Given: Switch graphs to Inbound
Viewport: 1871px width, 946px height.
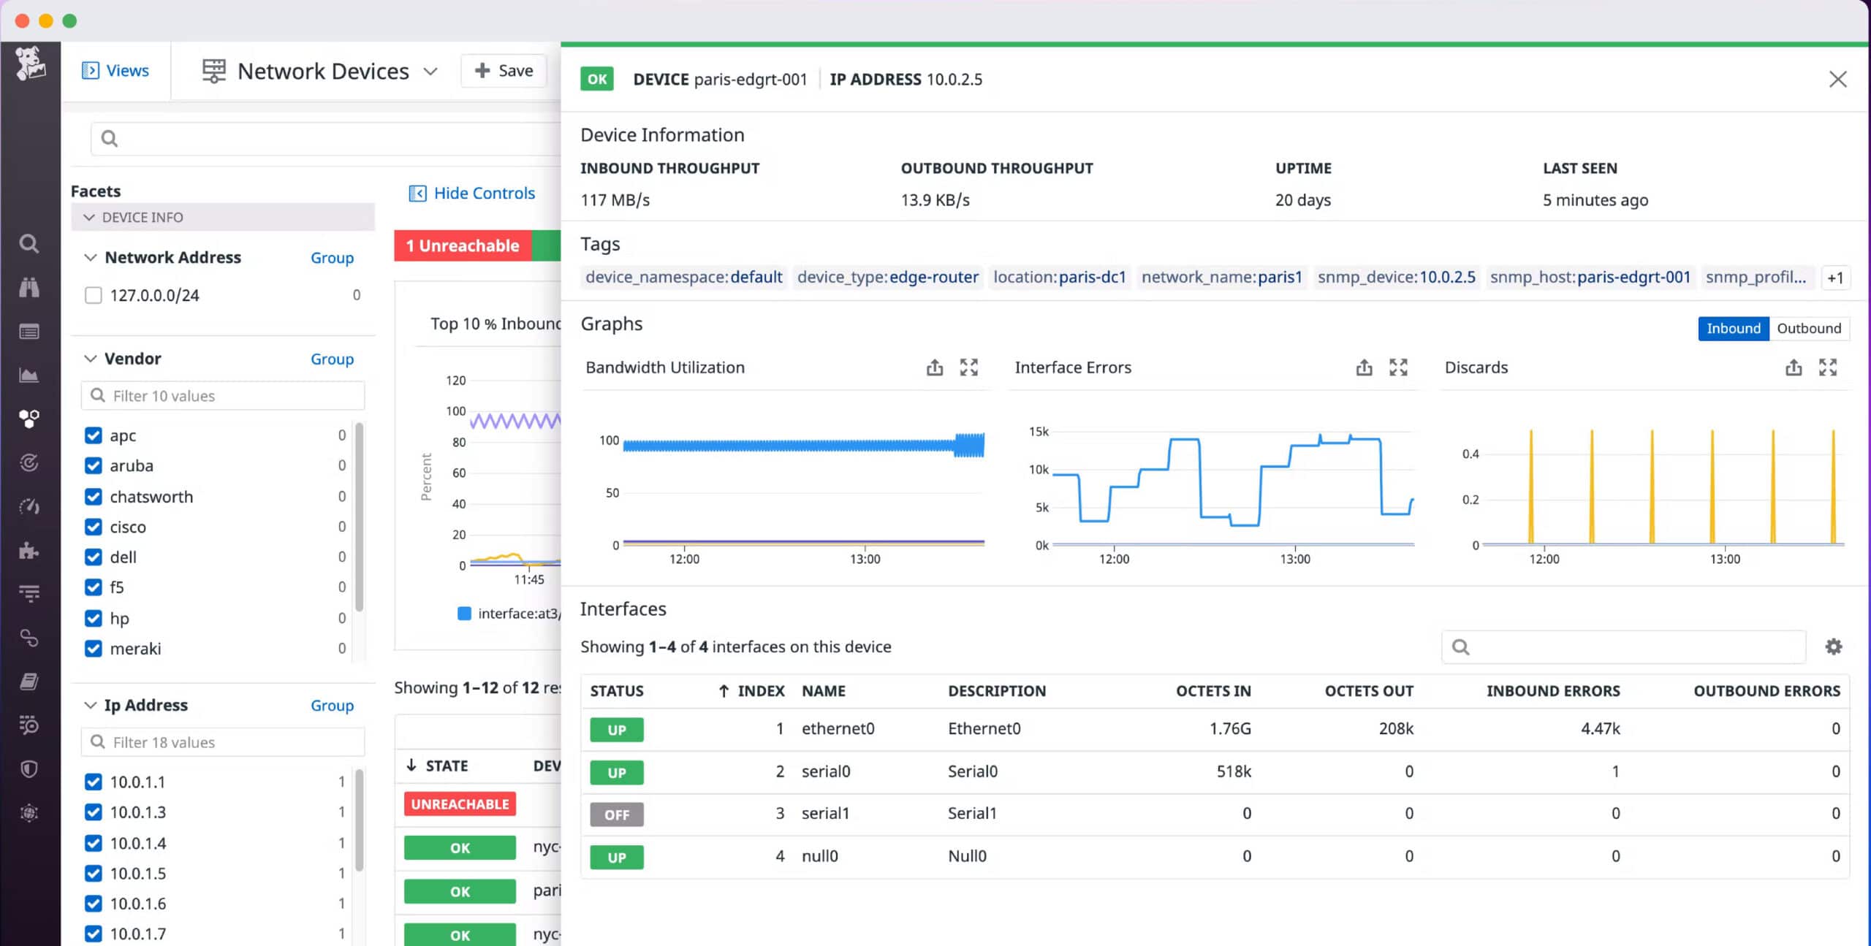Looking at the screenshot, I should tap(1733, 328).
